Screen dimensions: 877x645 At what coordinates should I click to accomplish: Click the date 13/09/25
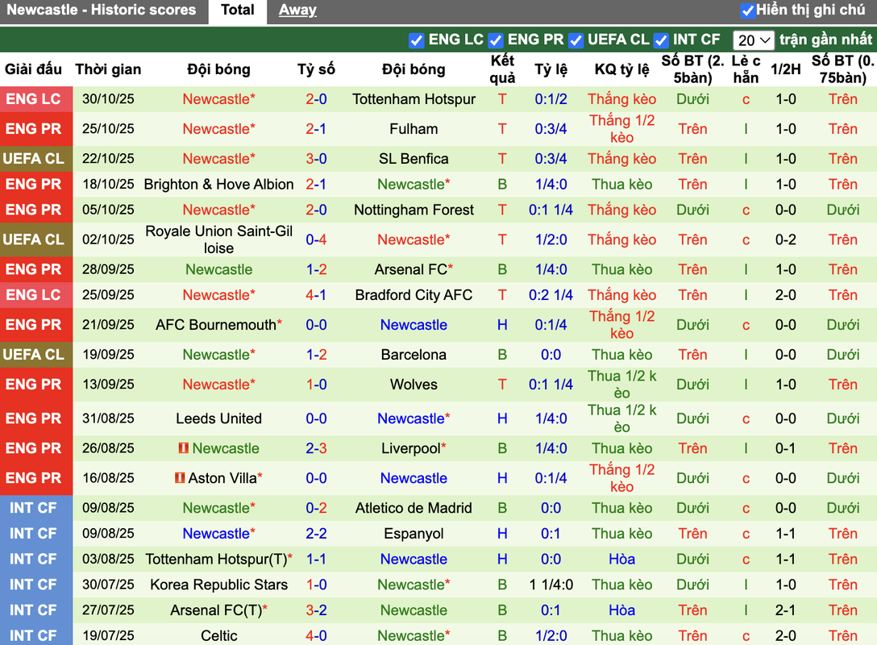[x=109, y=385]
